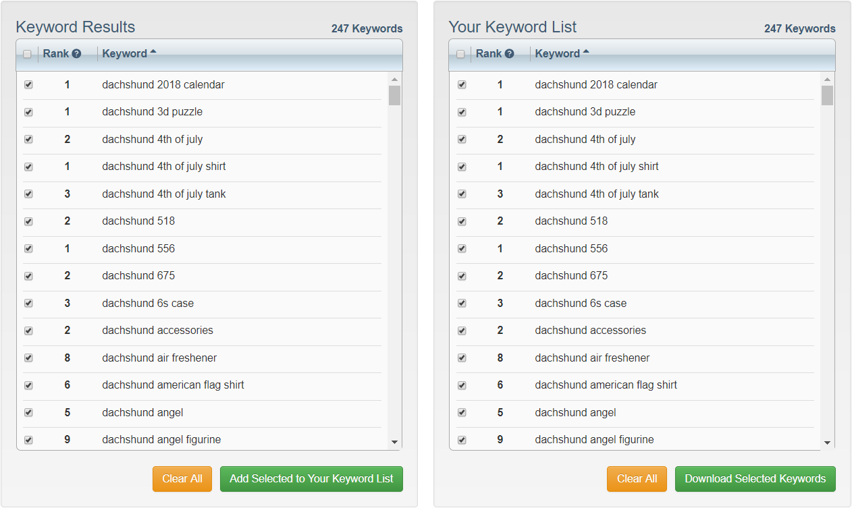The width and height of the screenshot is (852, 508).
Task: Click rank 9 of angel figurine in Your Keyword List
Action: [x=500, y=440]
